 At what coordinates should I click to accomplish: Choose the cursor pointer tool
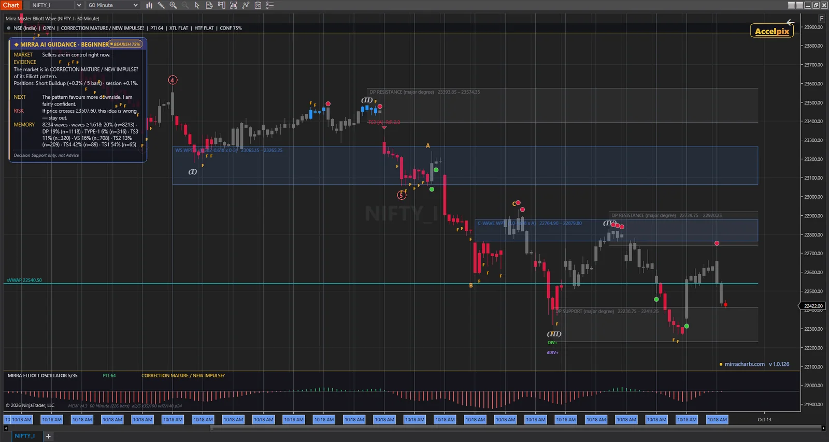(x=197, y=5)
